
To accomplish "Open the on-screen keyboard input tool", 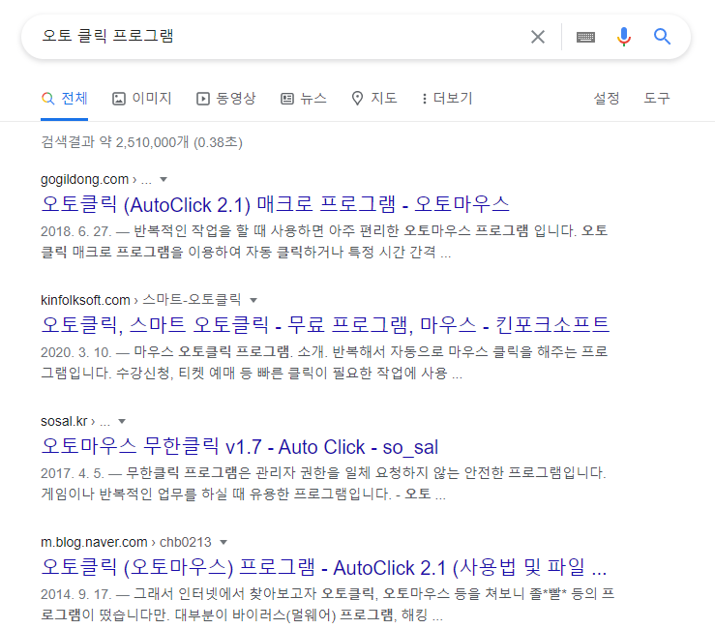I will click(x=585, y=37).
